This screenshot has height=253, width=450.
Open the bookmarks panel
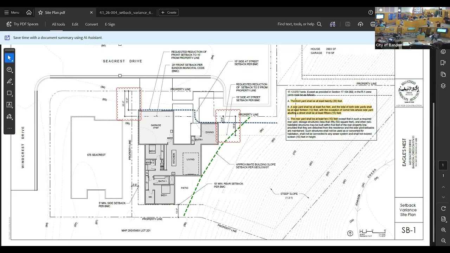[x=443, y=63]
